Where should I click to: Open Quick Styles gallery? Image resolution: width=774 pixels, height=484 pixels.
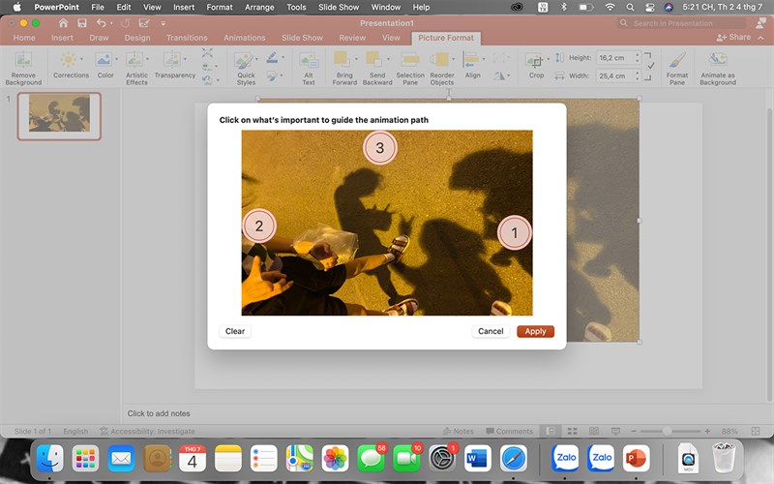(244, 61)
